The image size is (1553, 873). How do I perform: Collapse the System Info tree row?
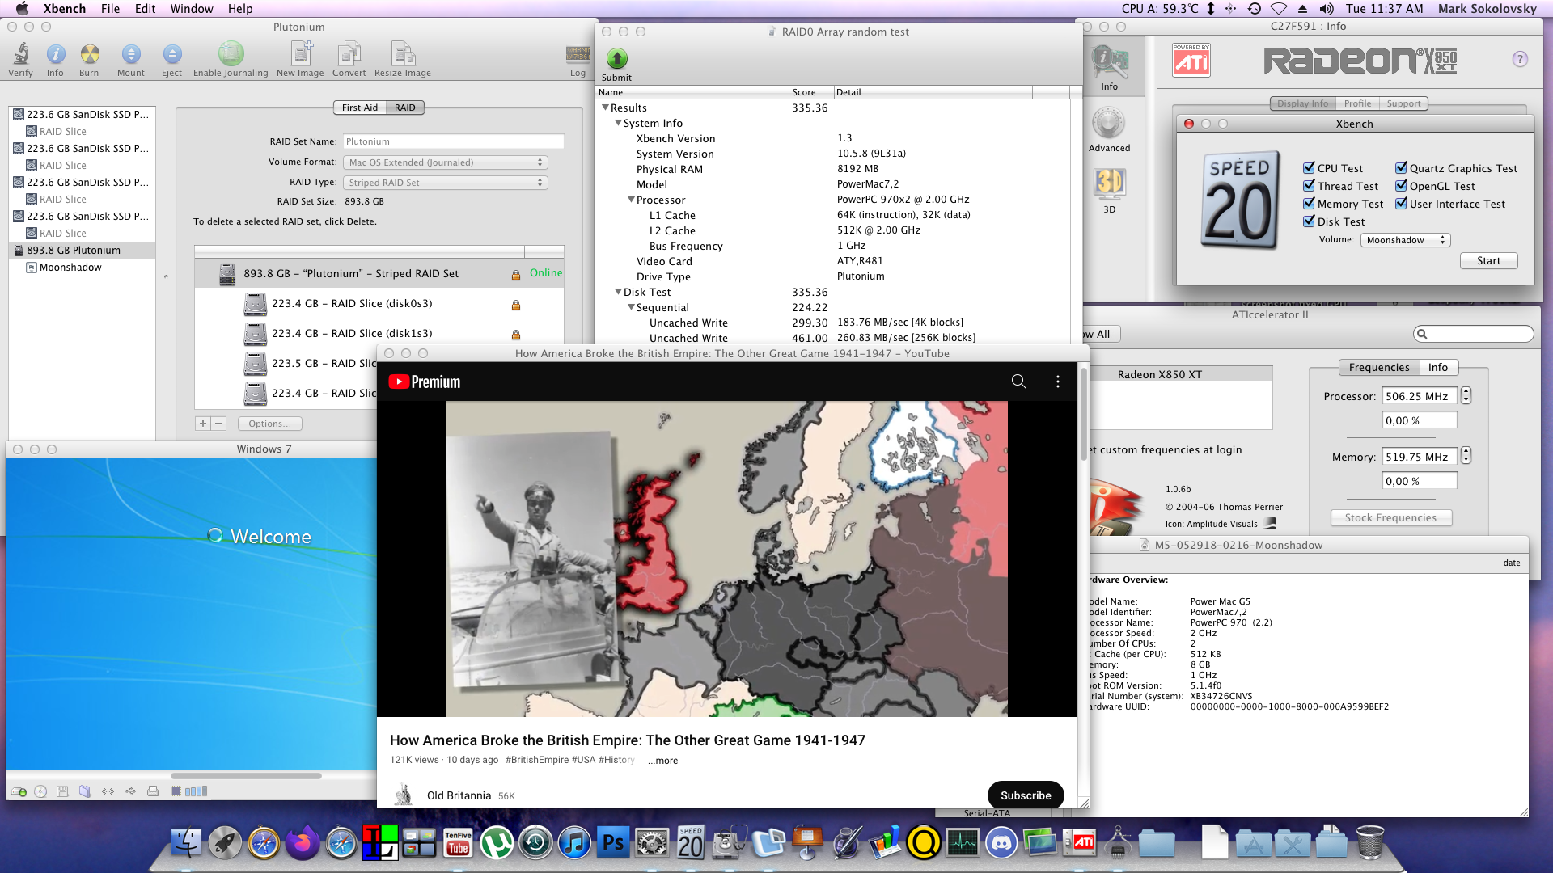pyautogui.click(x=618, y=123)
